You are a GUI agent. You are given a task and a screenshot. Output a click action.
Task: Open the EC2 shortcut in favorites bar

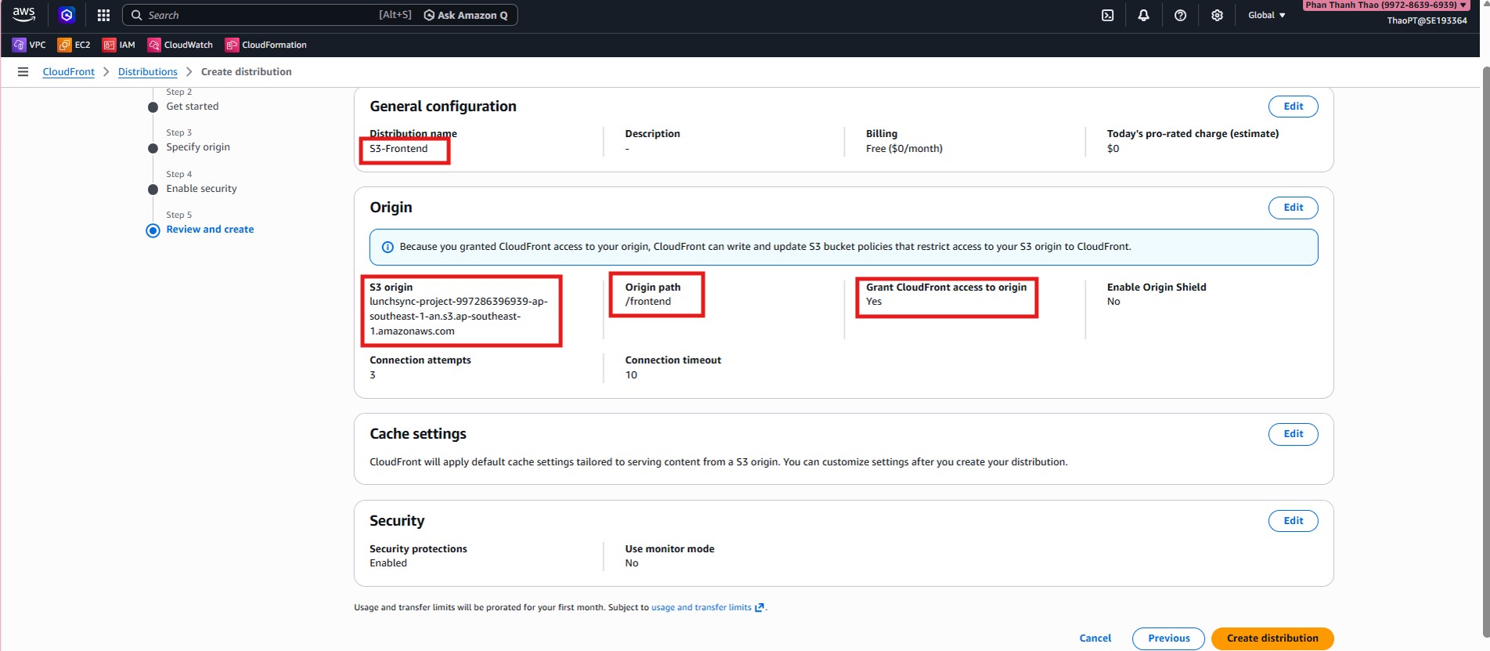pyautogui.click(x=74, y=45)
